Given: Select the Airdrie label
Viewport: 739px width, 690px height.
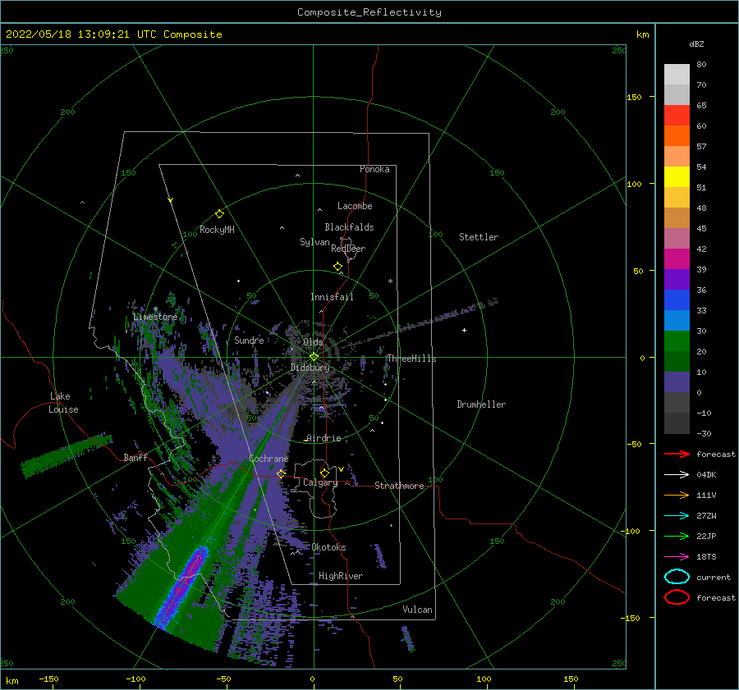Looking at the screenshot, I should point(324,438).
